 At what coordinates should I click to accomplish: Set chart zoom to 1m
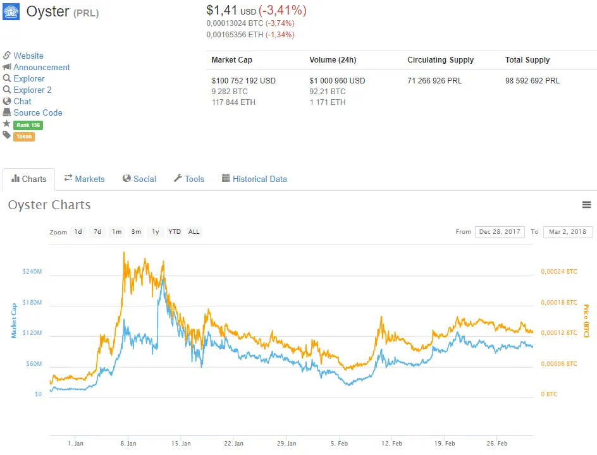117,232
